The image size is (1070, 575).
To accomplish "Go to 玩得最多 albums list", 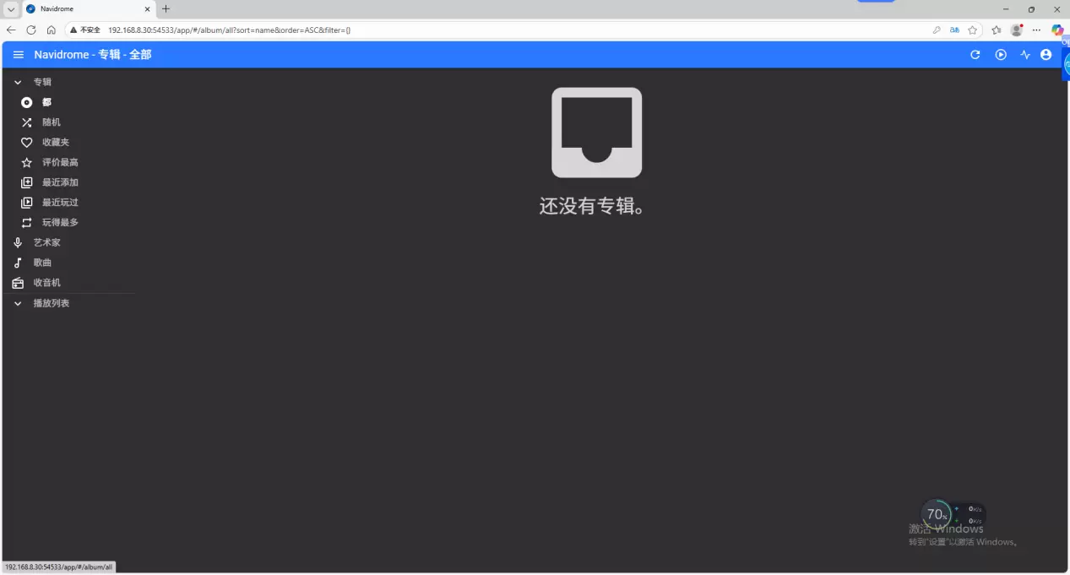I will click(60, 223).
